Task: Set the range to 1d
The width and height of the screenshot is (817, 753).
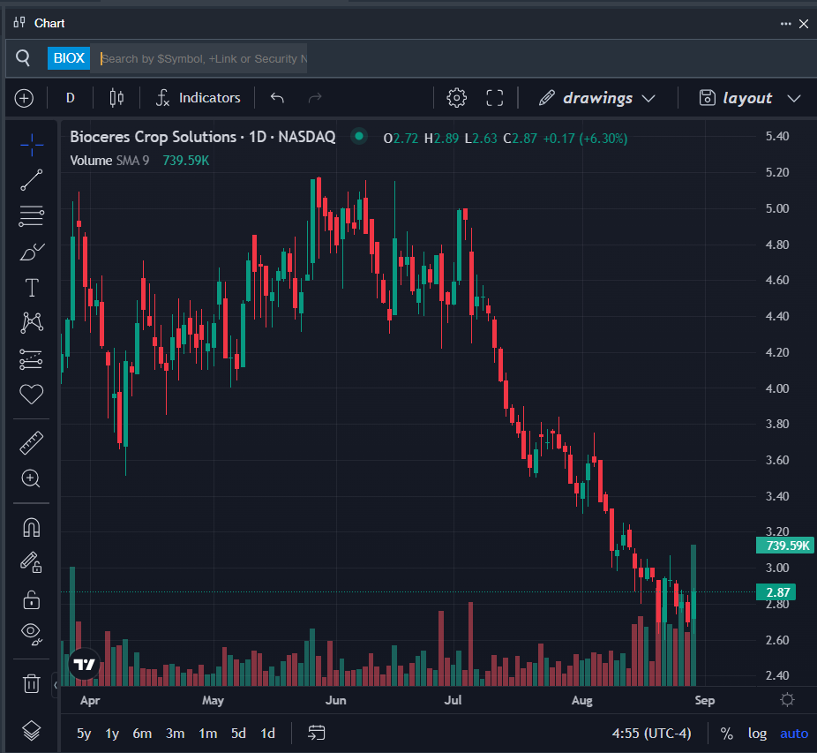Action: pos(268,734)
